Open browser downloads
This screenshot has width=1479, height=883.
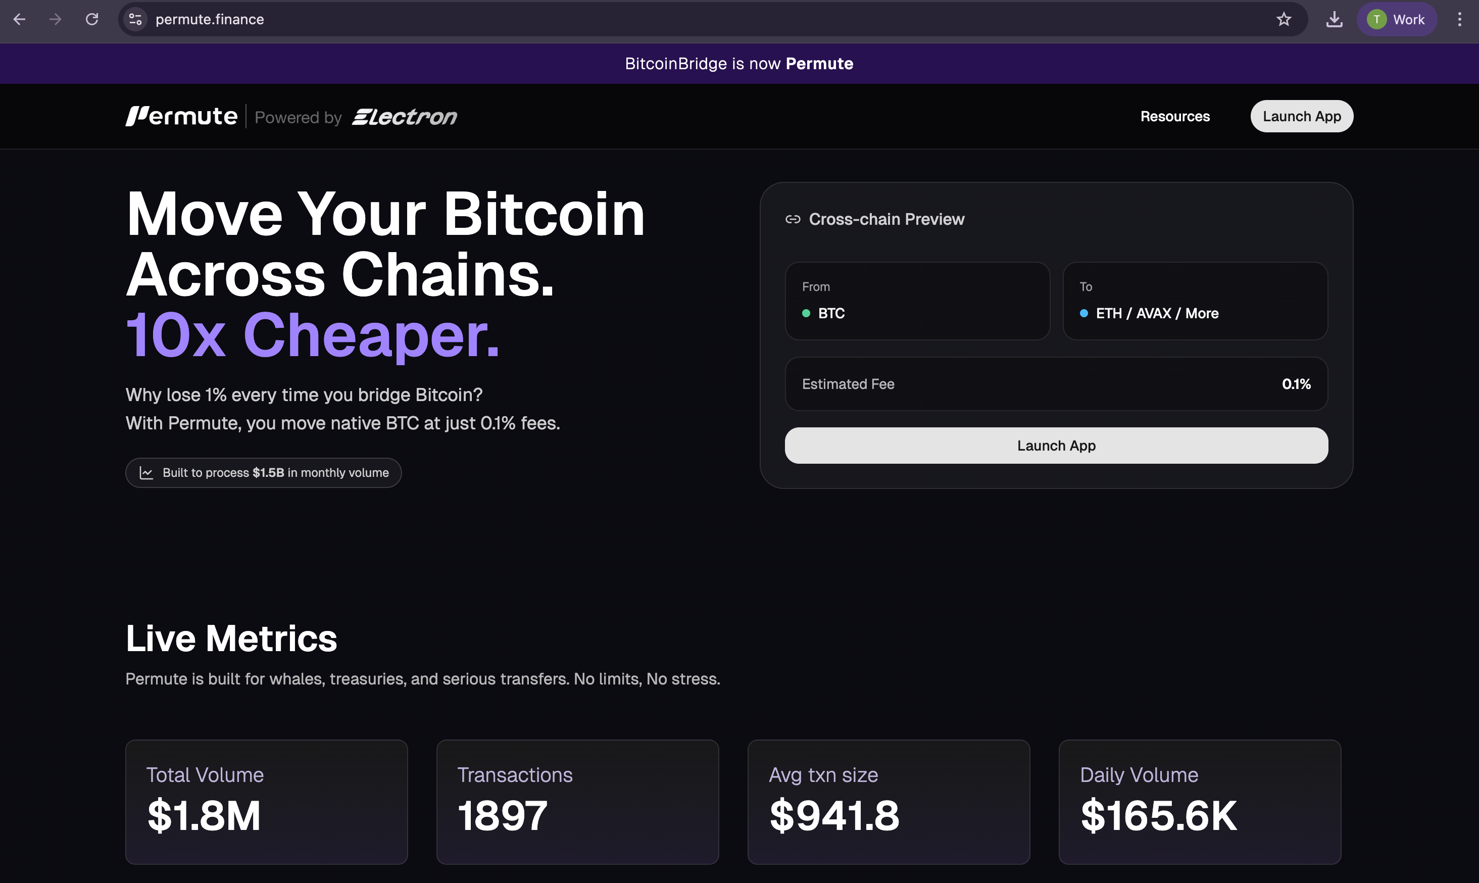(x=1334, y=20)
